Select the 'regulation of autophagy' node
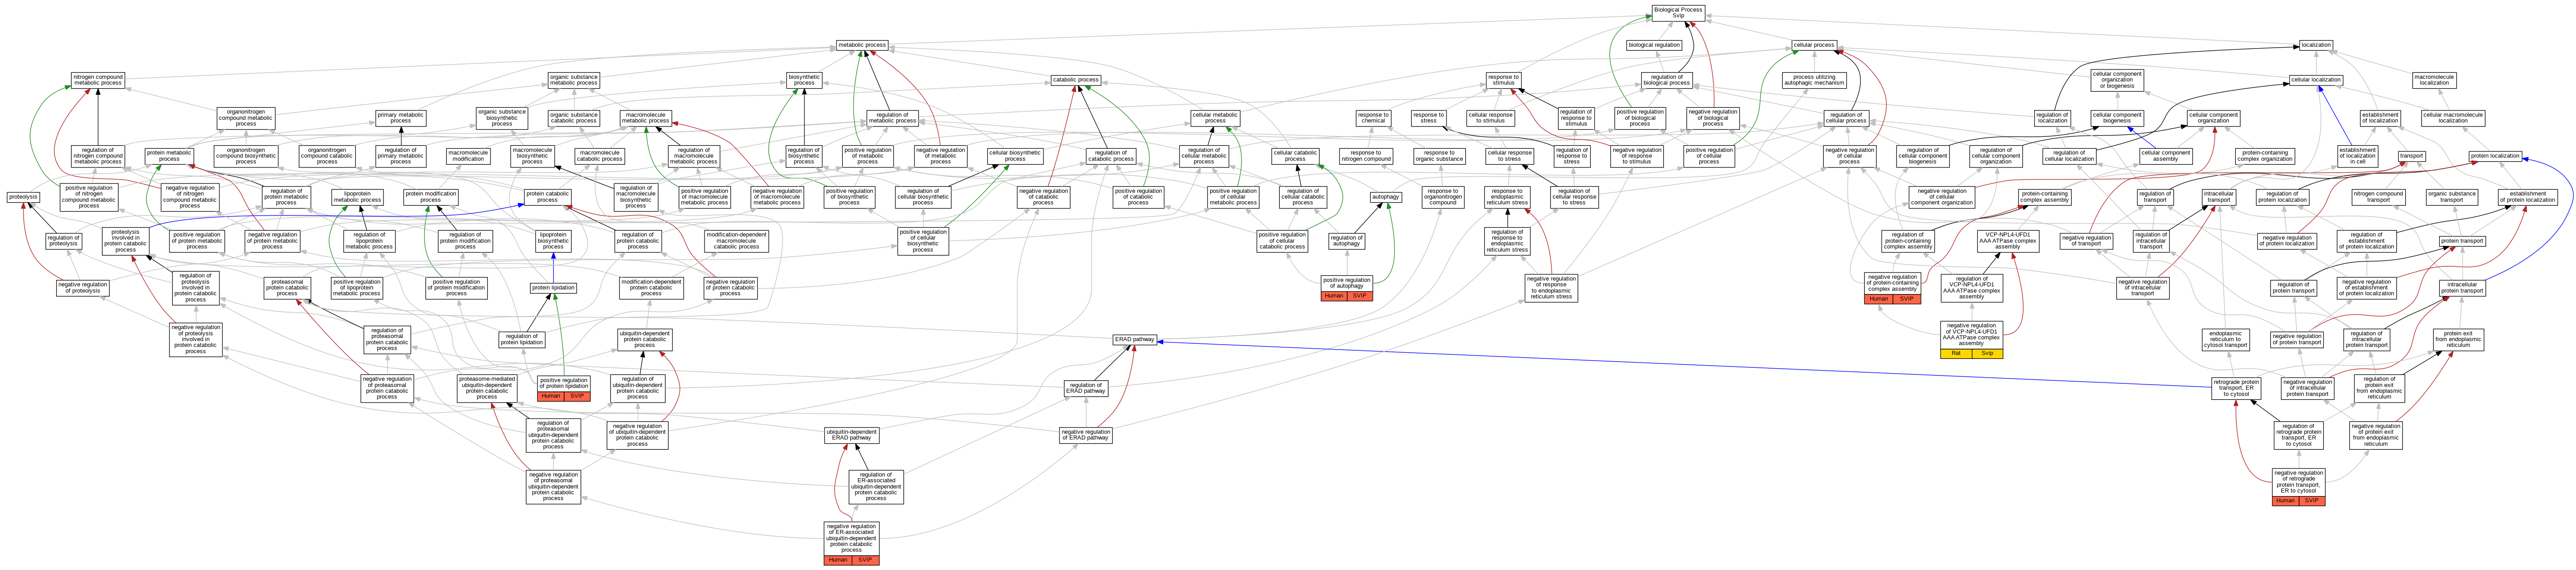The height and width of the screenshot is (570, 2576). point(1346,240)
